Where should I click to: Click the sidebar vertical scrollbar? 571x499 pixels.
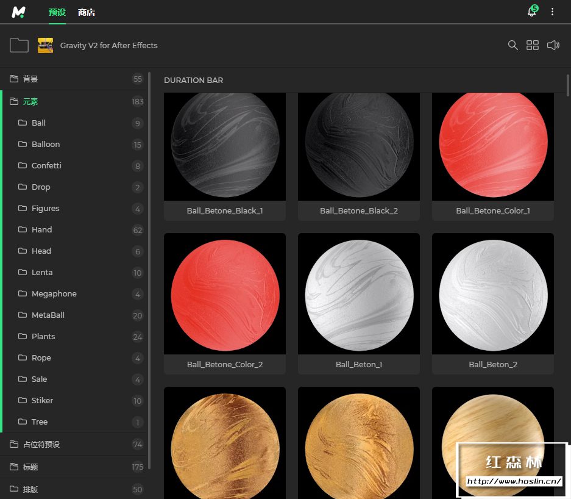pos(149,268)
